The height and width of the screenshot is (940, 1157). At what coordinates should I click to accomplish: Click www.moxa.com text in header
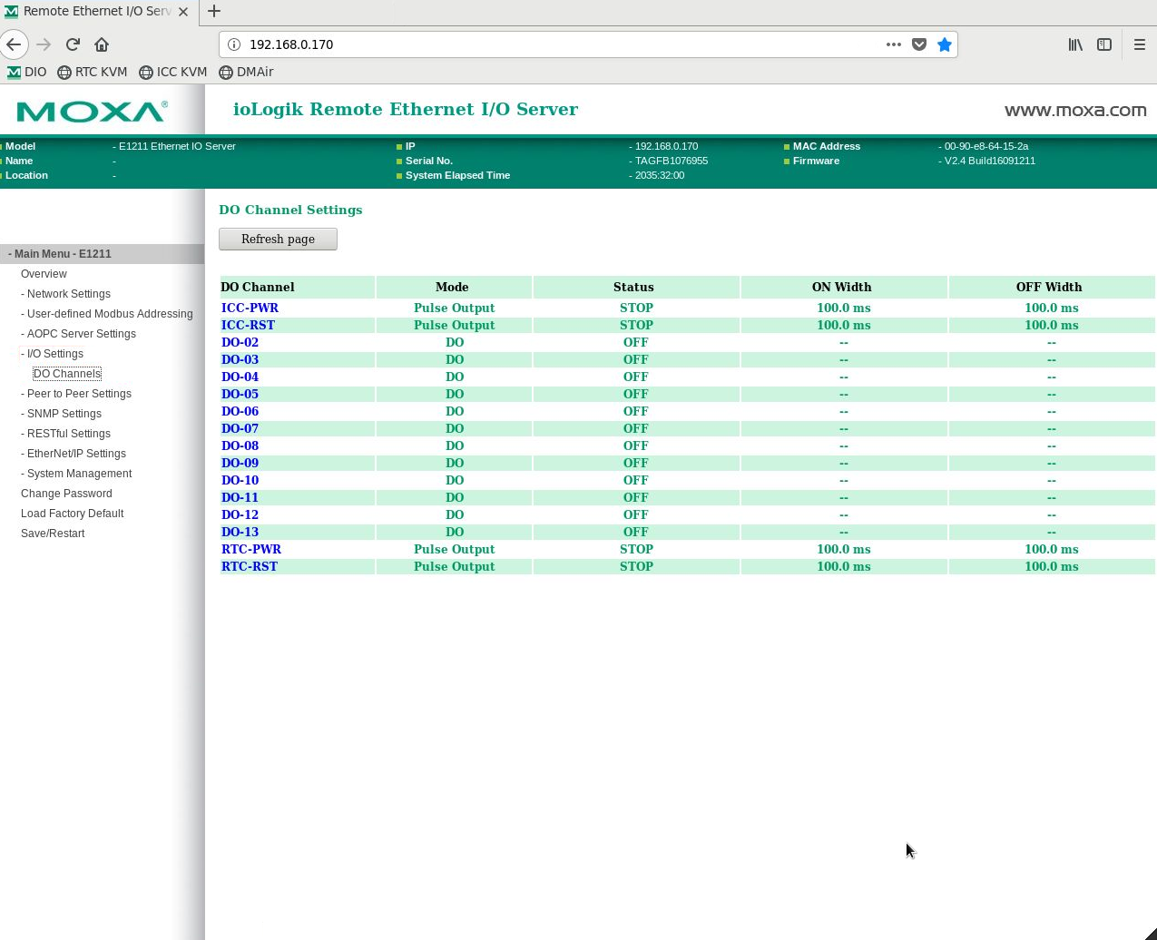tap(1075, 110)
